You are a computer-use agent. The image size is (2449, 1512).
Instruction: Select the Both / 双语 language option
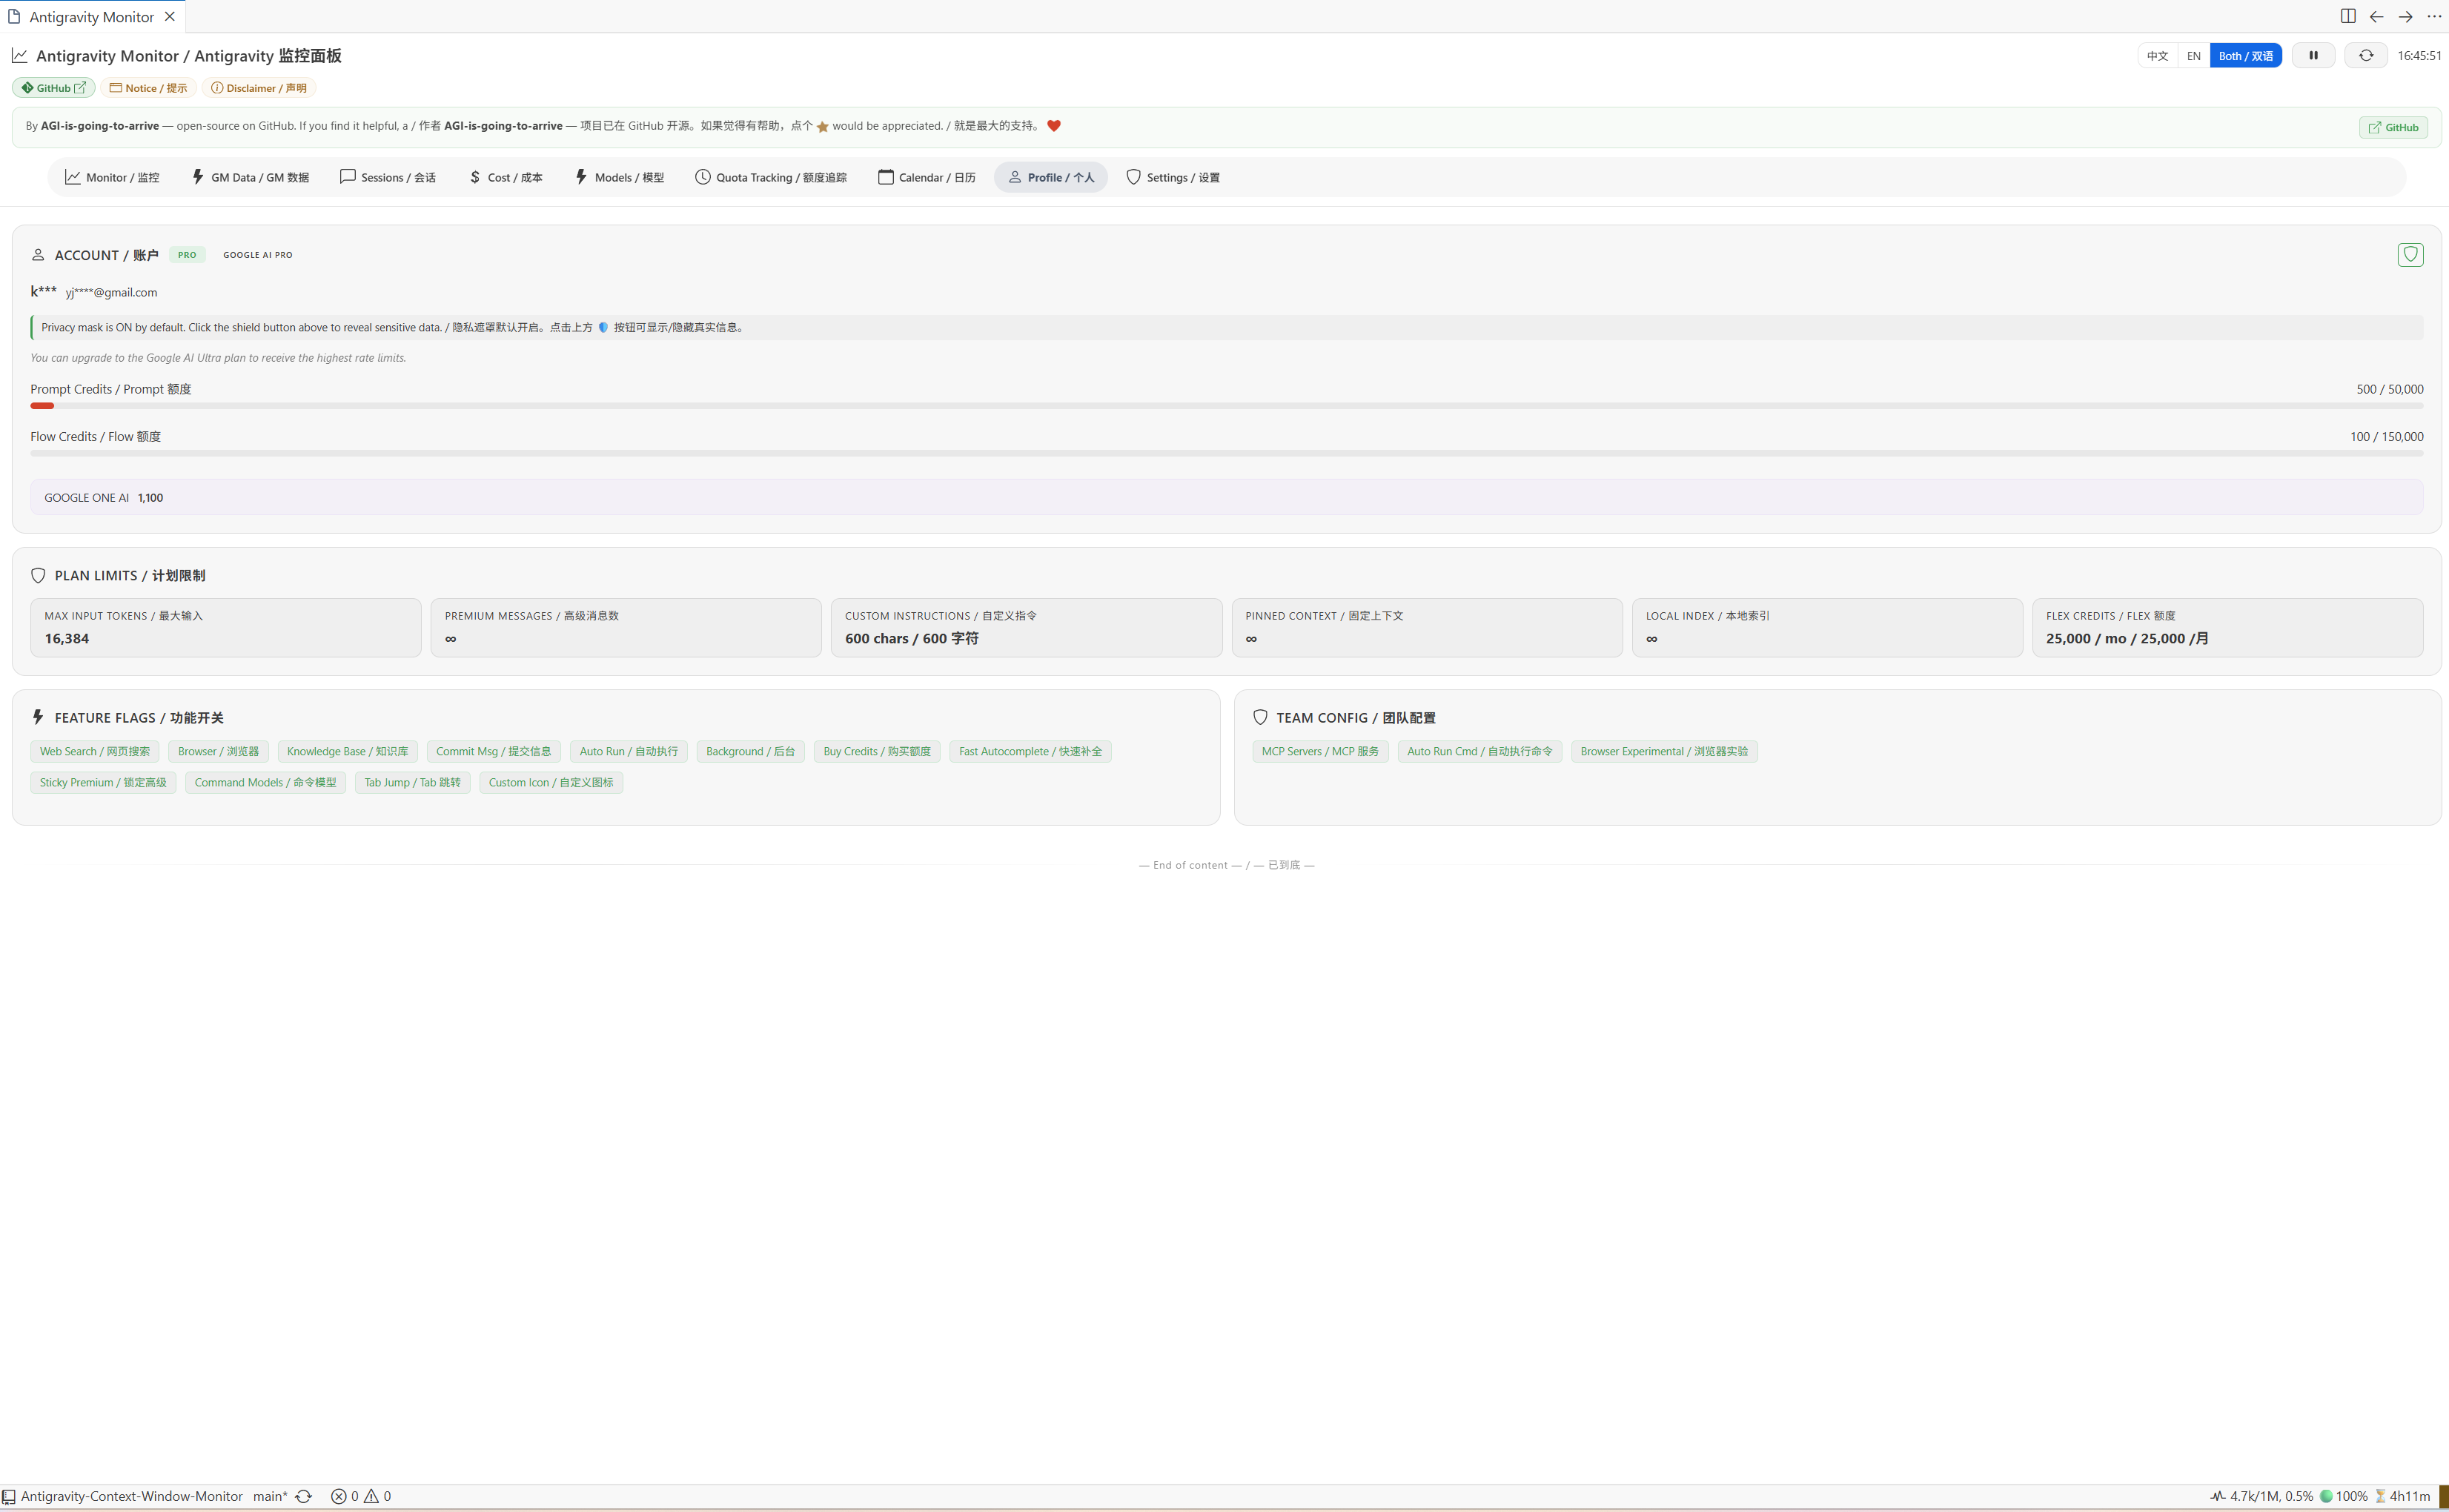pos(2245,56)
